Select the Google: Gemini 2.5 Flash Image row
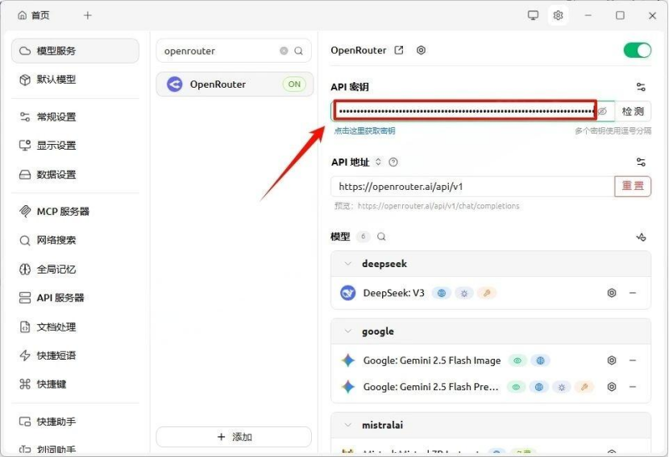669x457 pixels. (491, 360)
